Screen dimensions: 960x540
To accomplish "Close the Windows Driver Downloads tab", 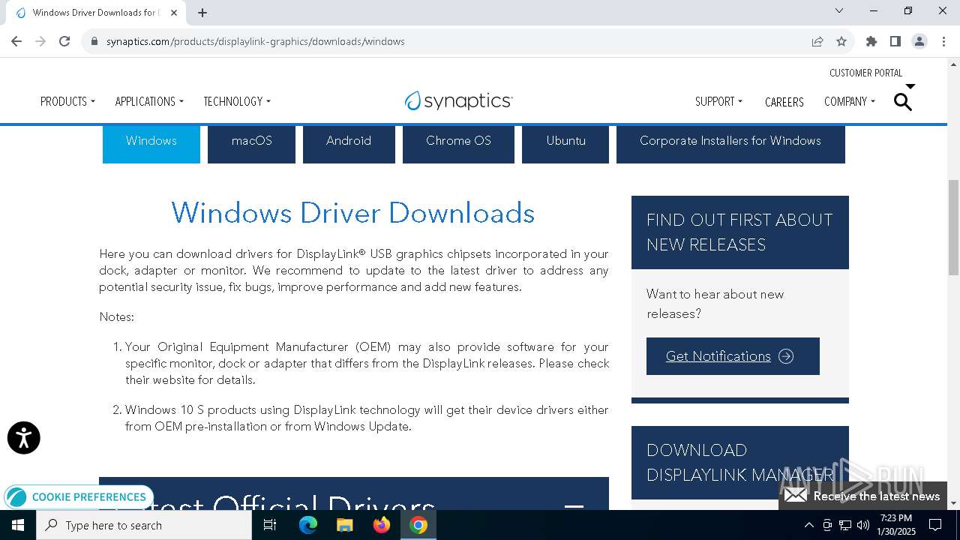I will tap(175, 12).
